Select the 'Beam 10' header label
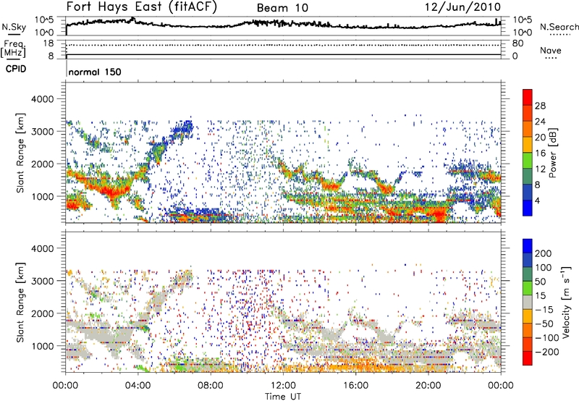Viewport: 579px width, 401px height. tap(282, 8)
